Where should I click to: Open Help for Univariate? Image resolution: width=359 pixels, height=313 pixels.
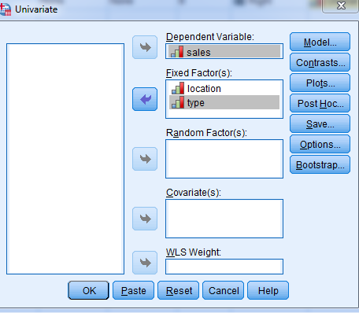(268, 290)
